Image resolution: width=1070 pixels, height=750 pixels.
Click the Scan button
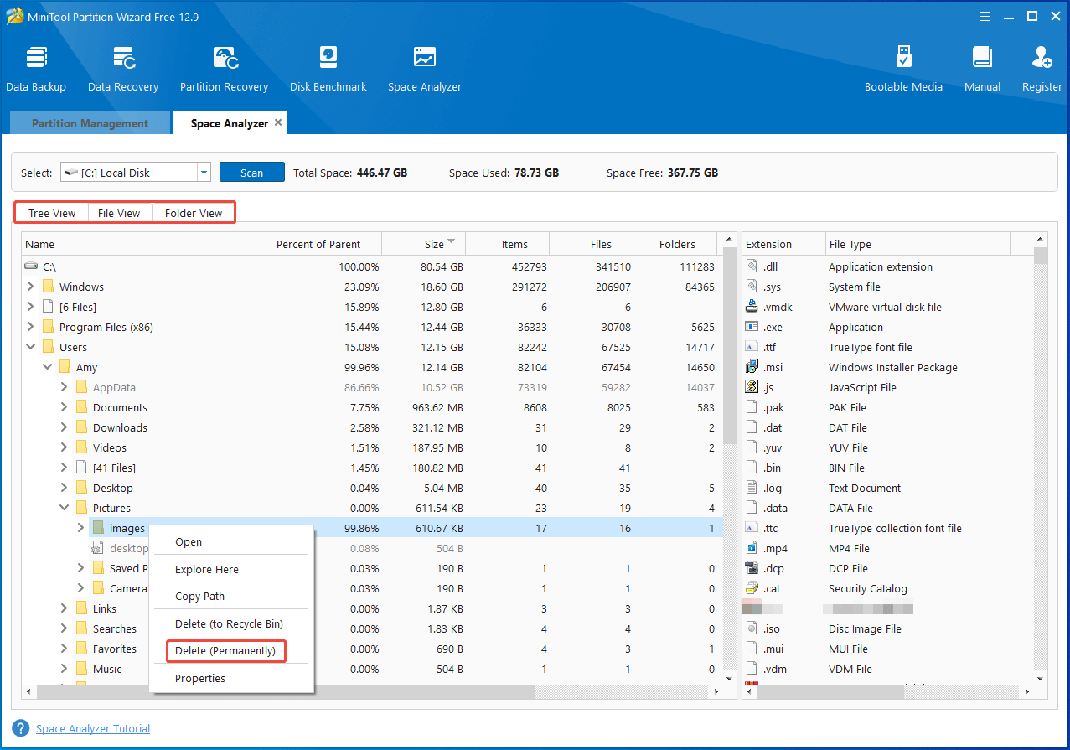251,172
